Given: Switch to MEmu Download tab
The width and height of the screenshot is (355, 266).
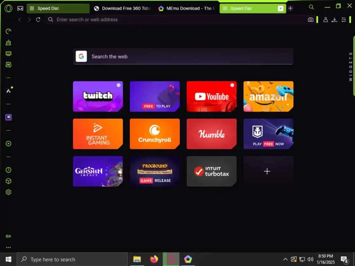Looking at the screenshot, I should (187, 8).
